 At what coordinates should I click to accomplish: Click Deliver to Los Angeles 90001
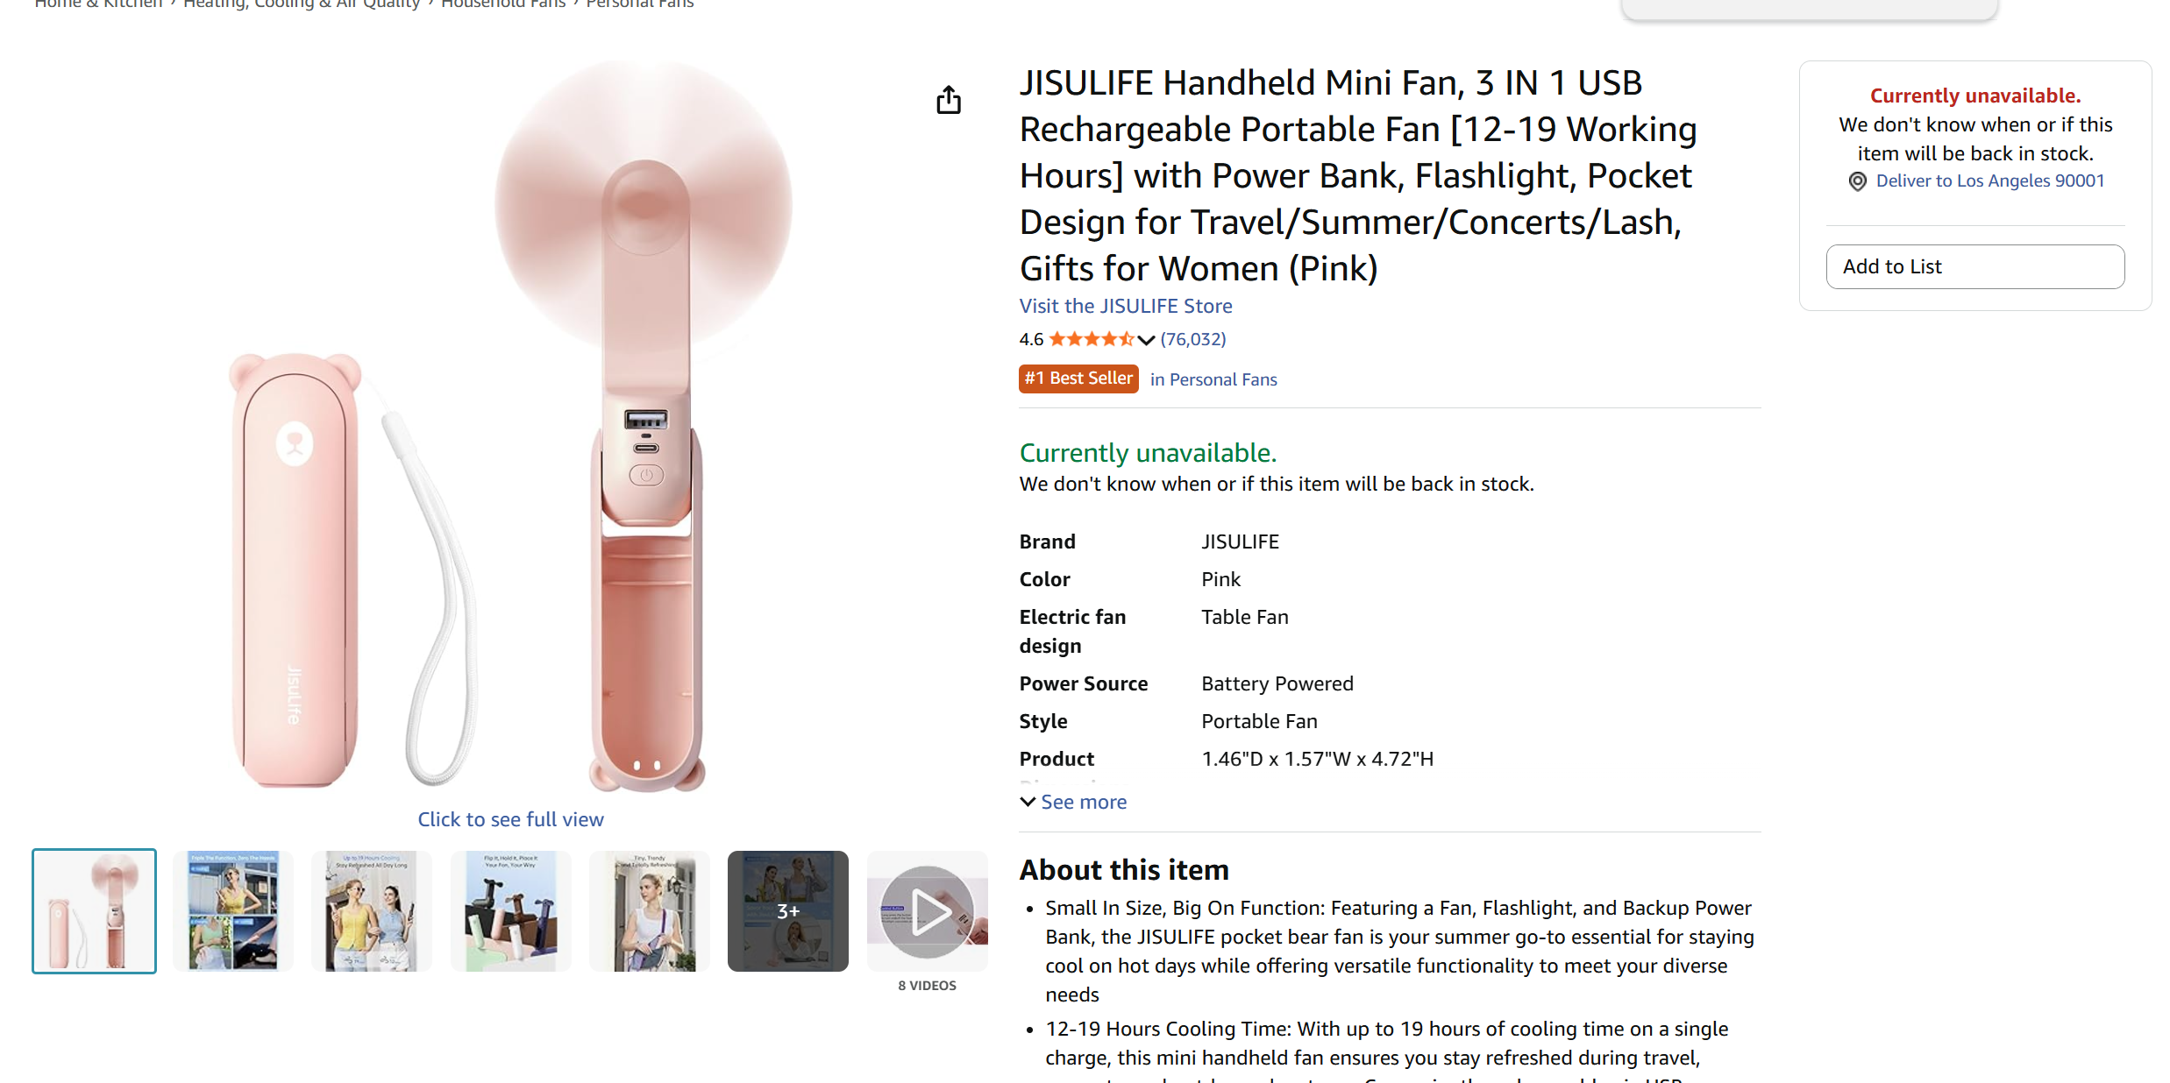pyautogui.click(x=1989, y=180)
